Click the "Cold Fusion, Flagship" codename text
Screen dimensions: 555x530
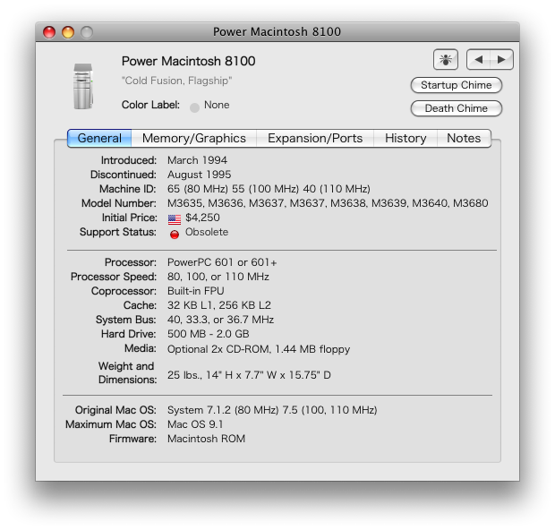tap(176, 81)
